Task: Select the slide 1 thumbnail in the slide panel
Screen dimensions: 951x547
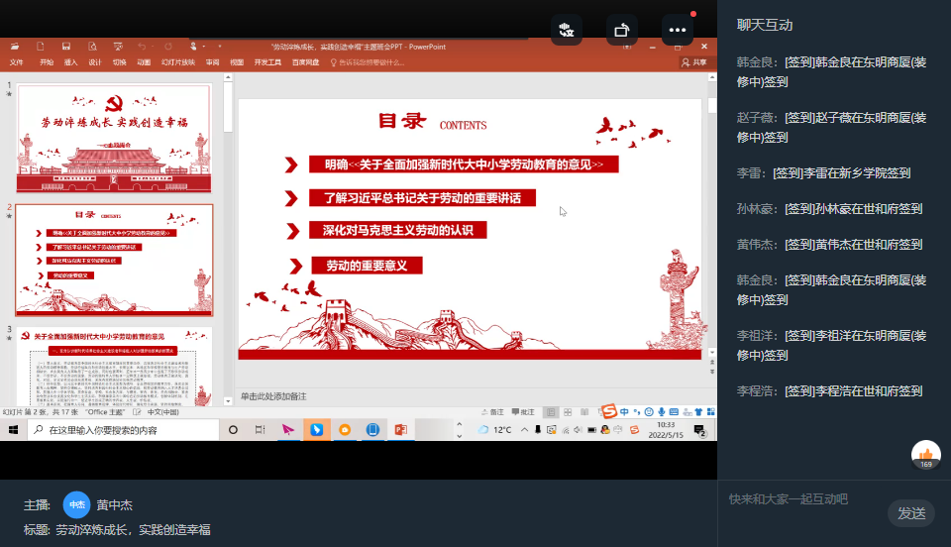Action: tap(114, 139)
